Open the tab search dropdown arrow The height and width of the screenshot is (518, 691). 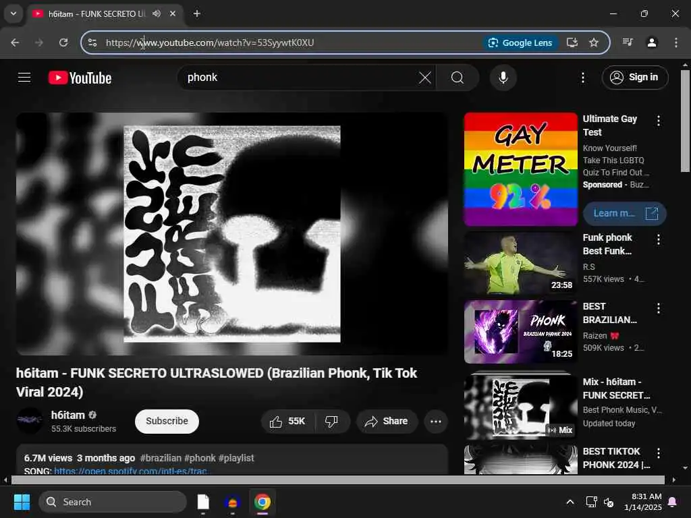[x=13, y=13]
